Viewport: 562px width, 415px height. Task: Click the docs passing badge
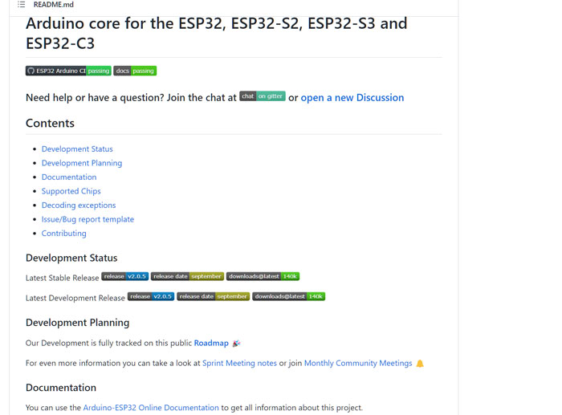[x=135, y=71]
